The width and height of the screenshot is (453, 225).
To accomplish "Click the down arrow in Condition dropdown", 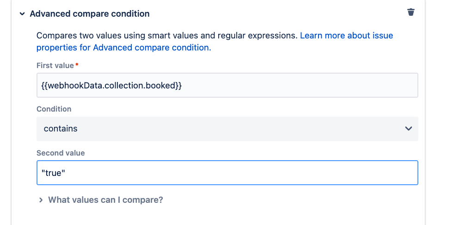I will (408, 129).
